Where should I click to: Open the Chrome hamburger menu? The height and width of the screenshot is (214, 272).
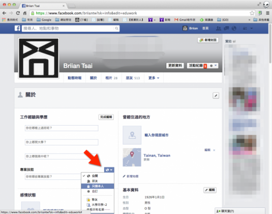[267, 13]
